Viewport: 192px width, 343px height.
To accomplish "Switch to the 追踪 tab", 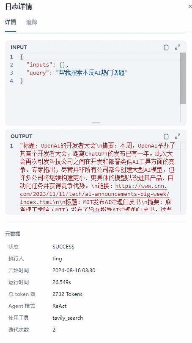I will [x=32, y=22].
